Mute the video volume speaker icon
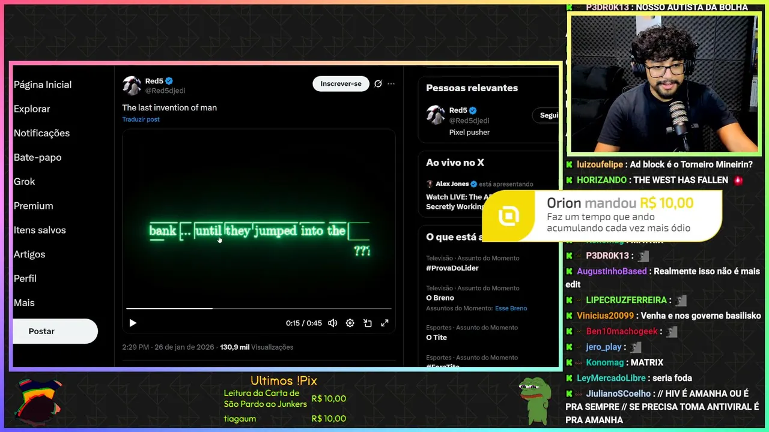 tap(333, 323)
